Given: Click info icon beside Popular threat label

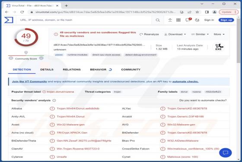Looking at the screenshot, I should click(x=44, y=92).
